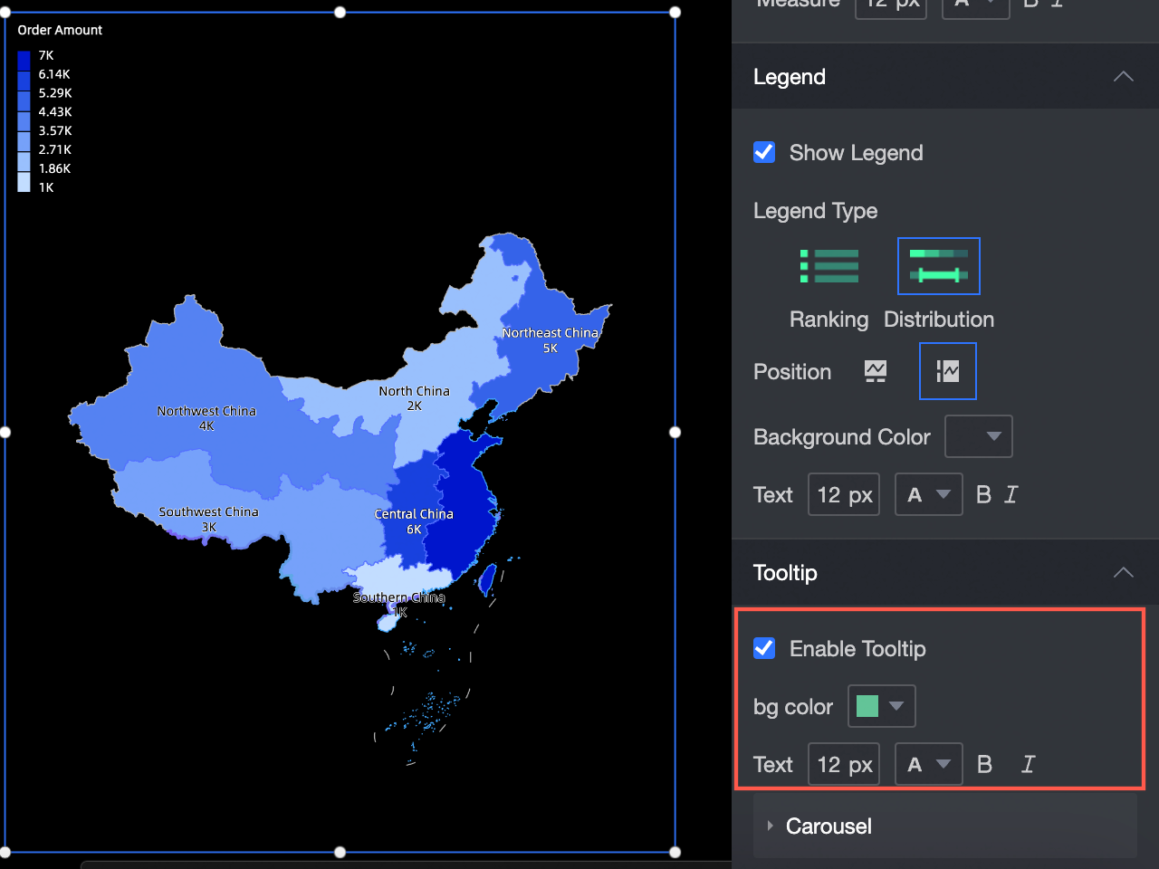Screen dimensions: 1159x869
Task: Toggle bold for Tooltip text
Action: (984, 765)
